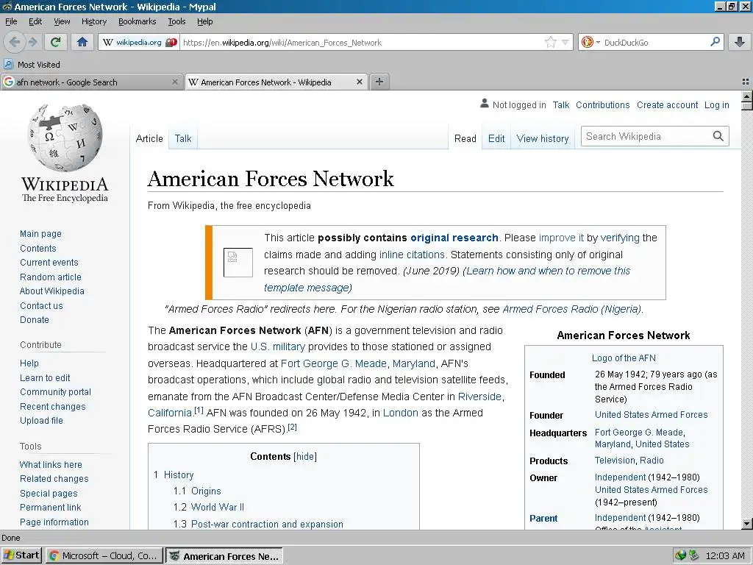Click the browser Back arrow button
The width and height of the screenshot is (753, 565).
click(x=15, y=42)
